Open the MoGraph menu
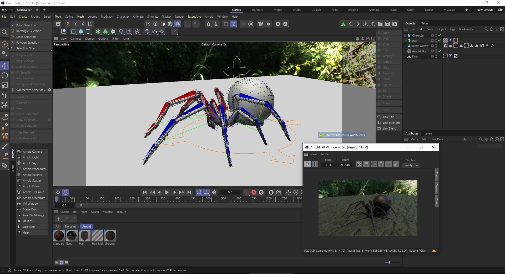505x274 pixels. [107, 17]
